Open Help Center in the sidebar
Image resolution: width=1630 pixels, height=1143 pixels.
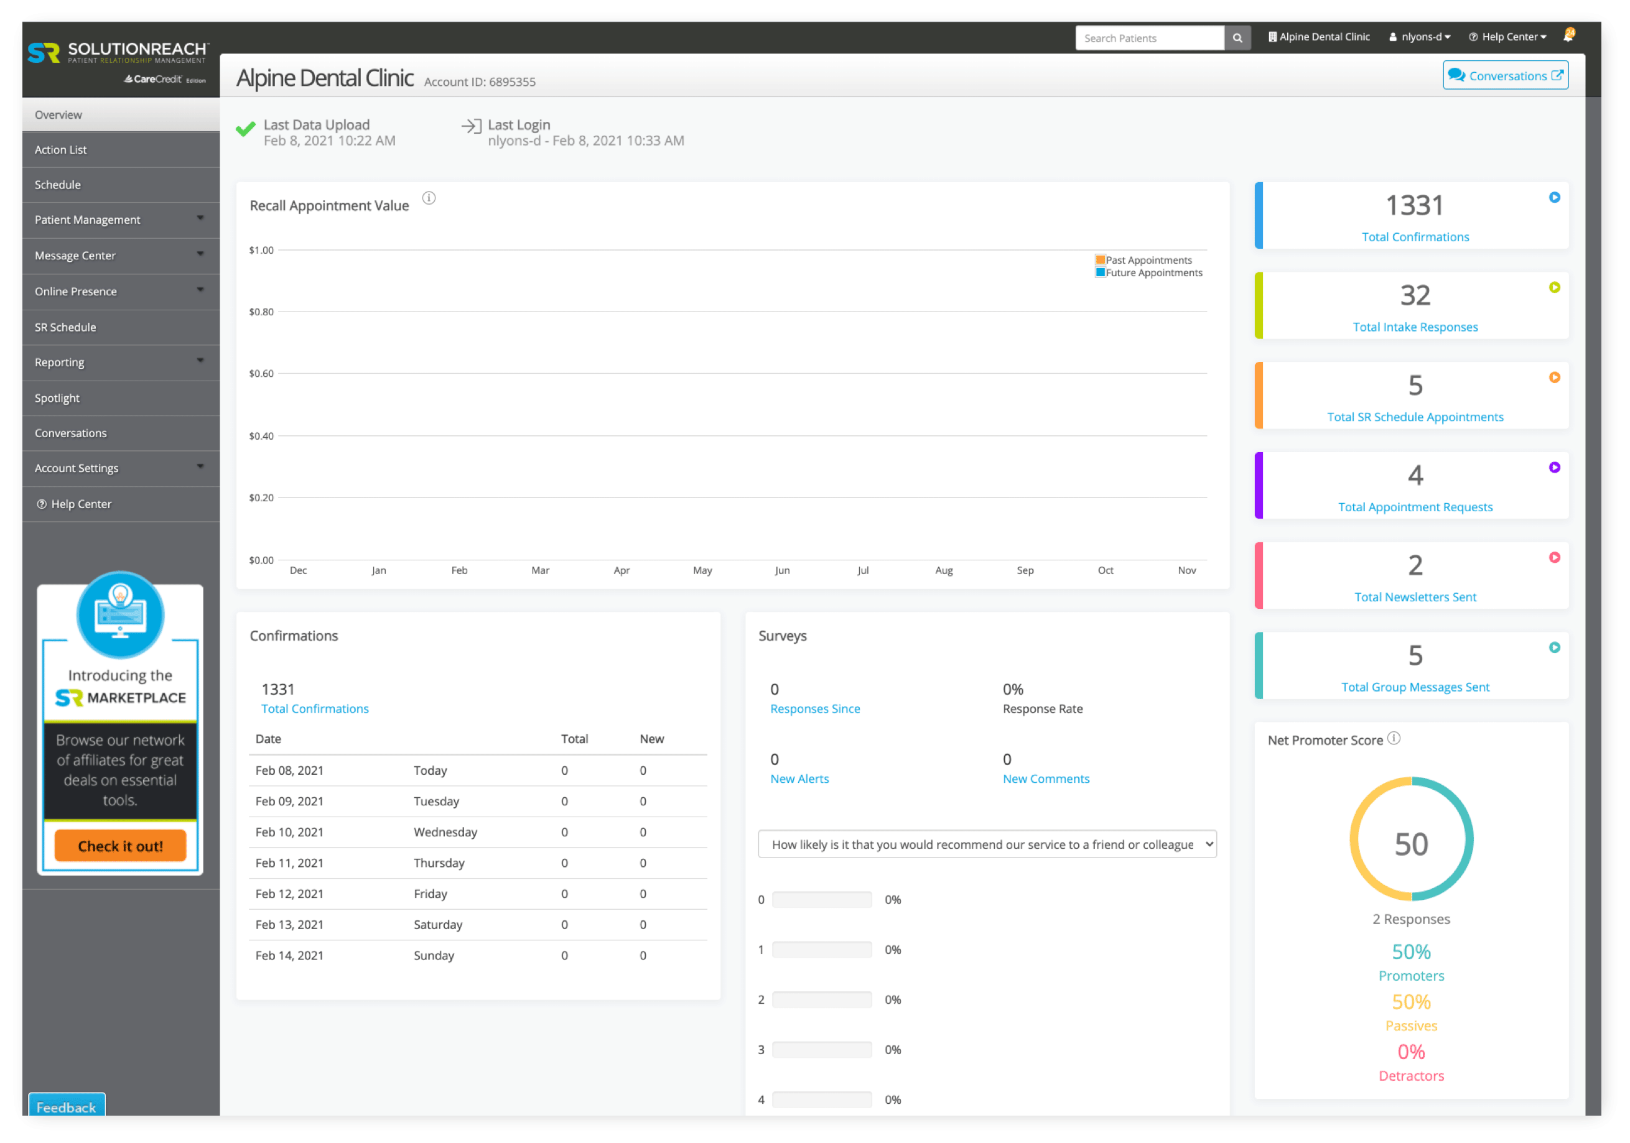[121, 504]
